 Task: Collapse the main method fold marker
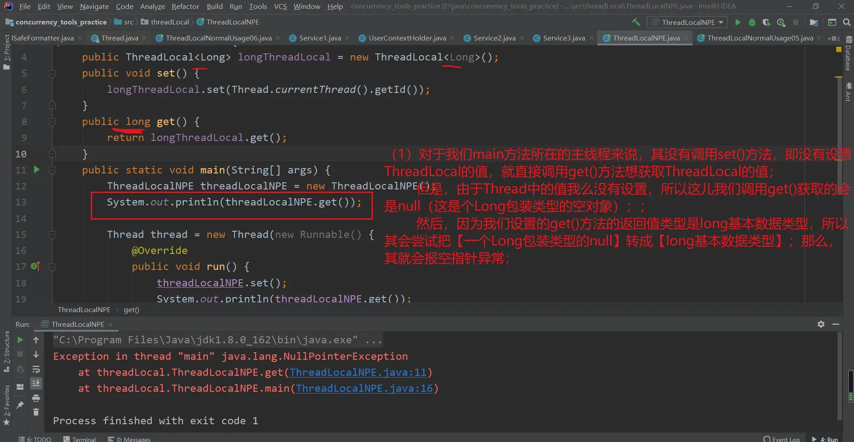(53, 170)
